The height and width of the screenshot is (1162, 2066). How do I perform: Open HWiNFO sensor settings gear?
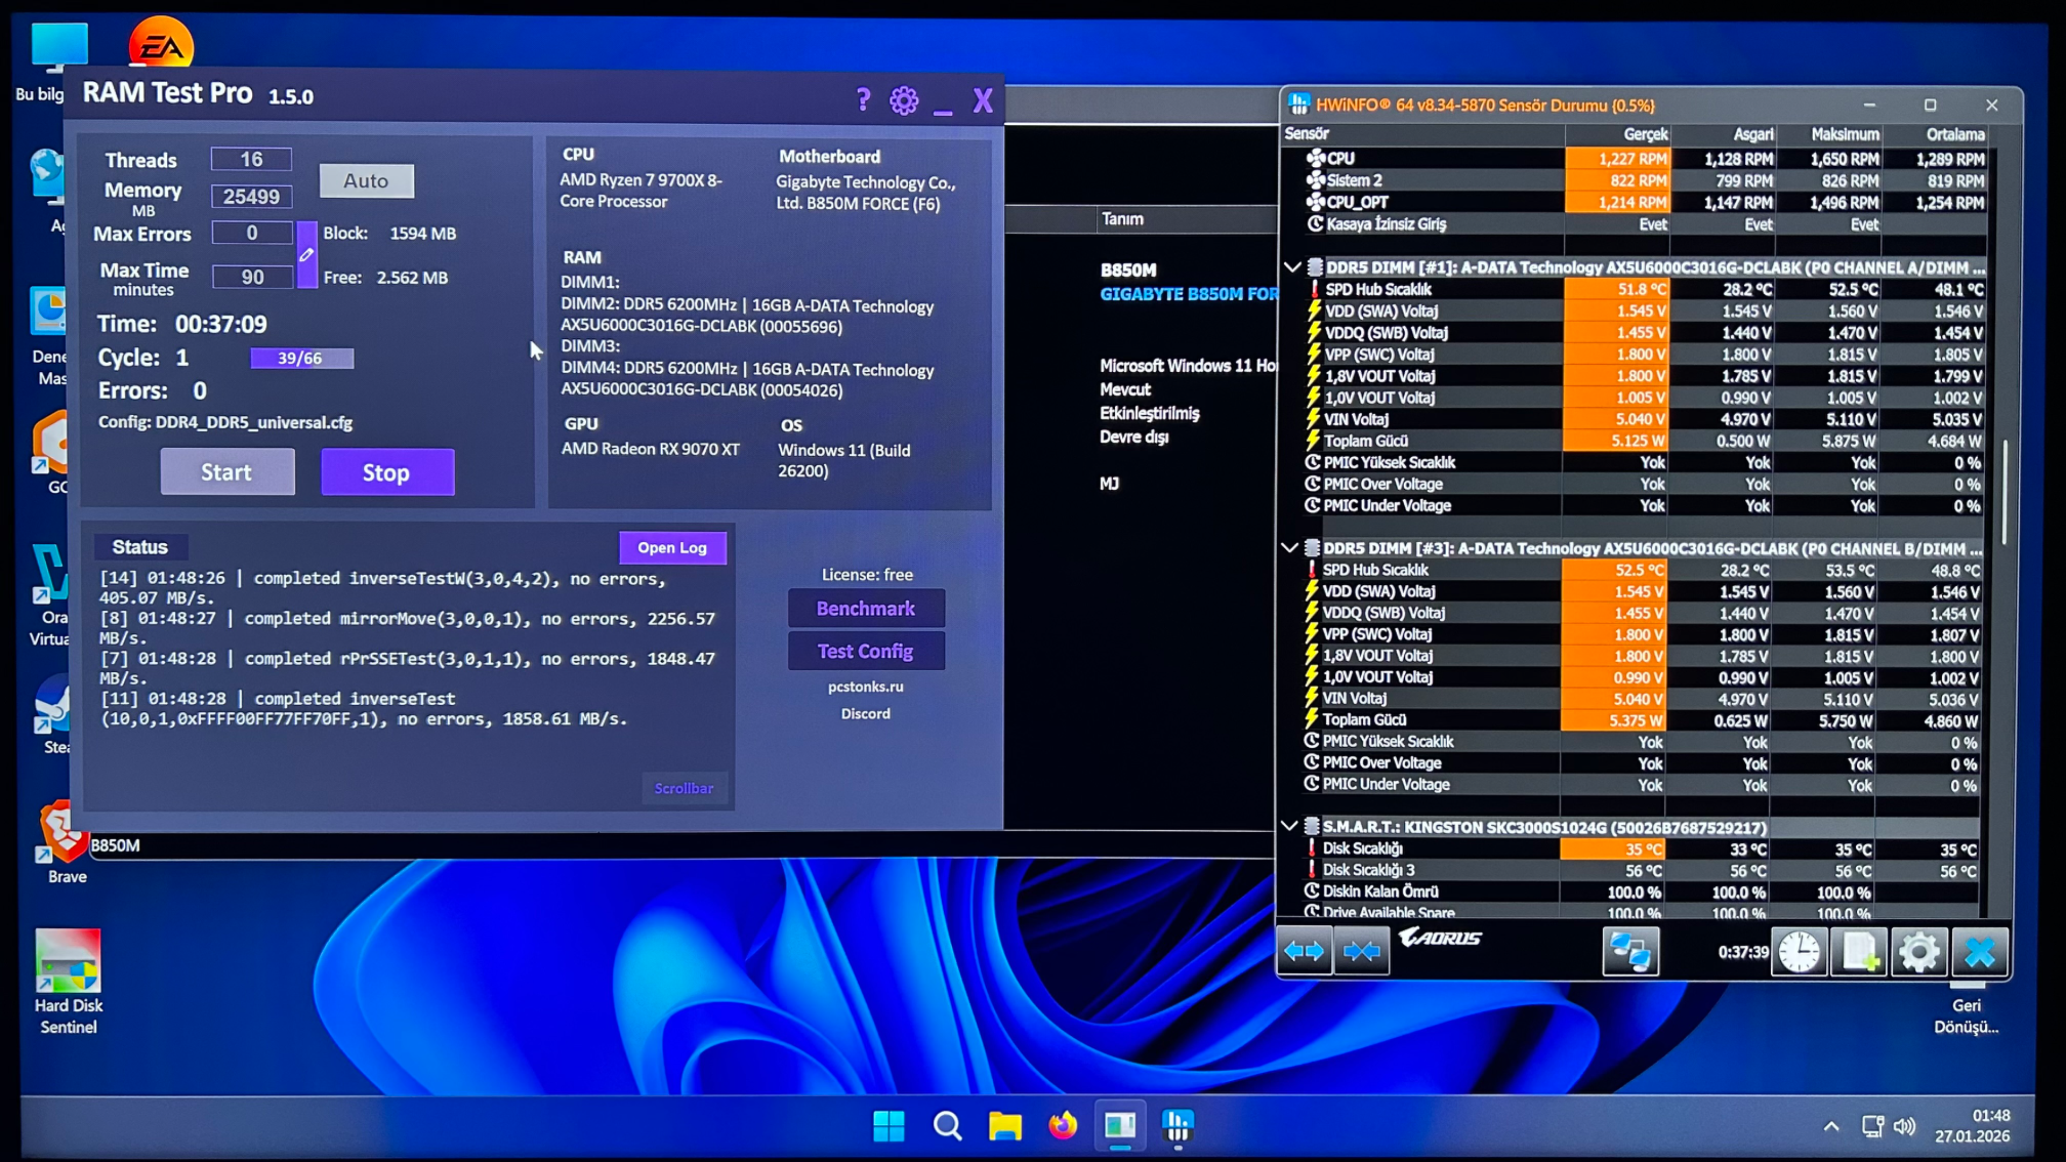pos(1919,952)
